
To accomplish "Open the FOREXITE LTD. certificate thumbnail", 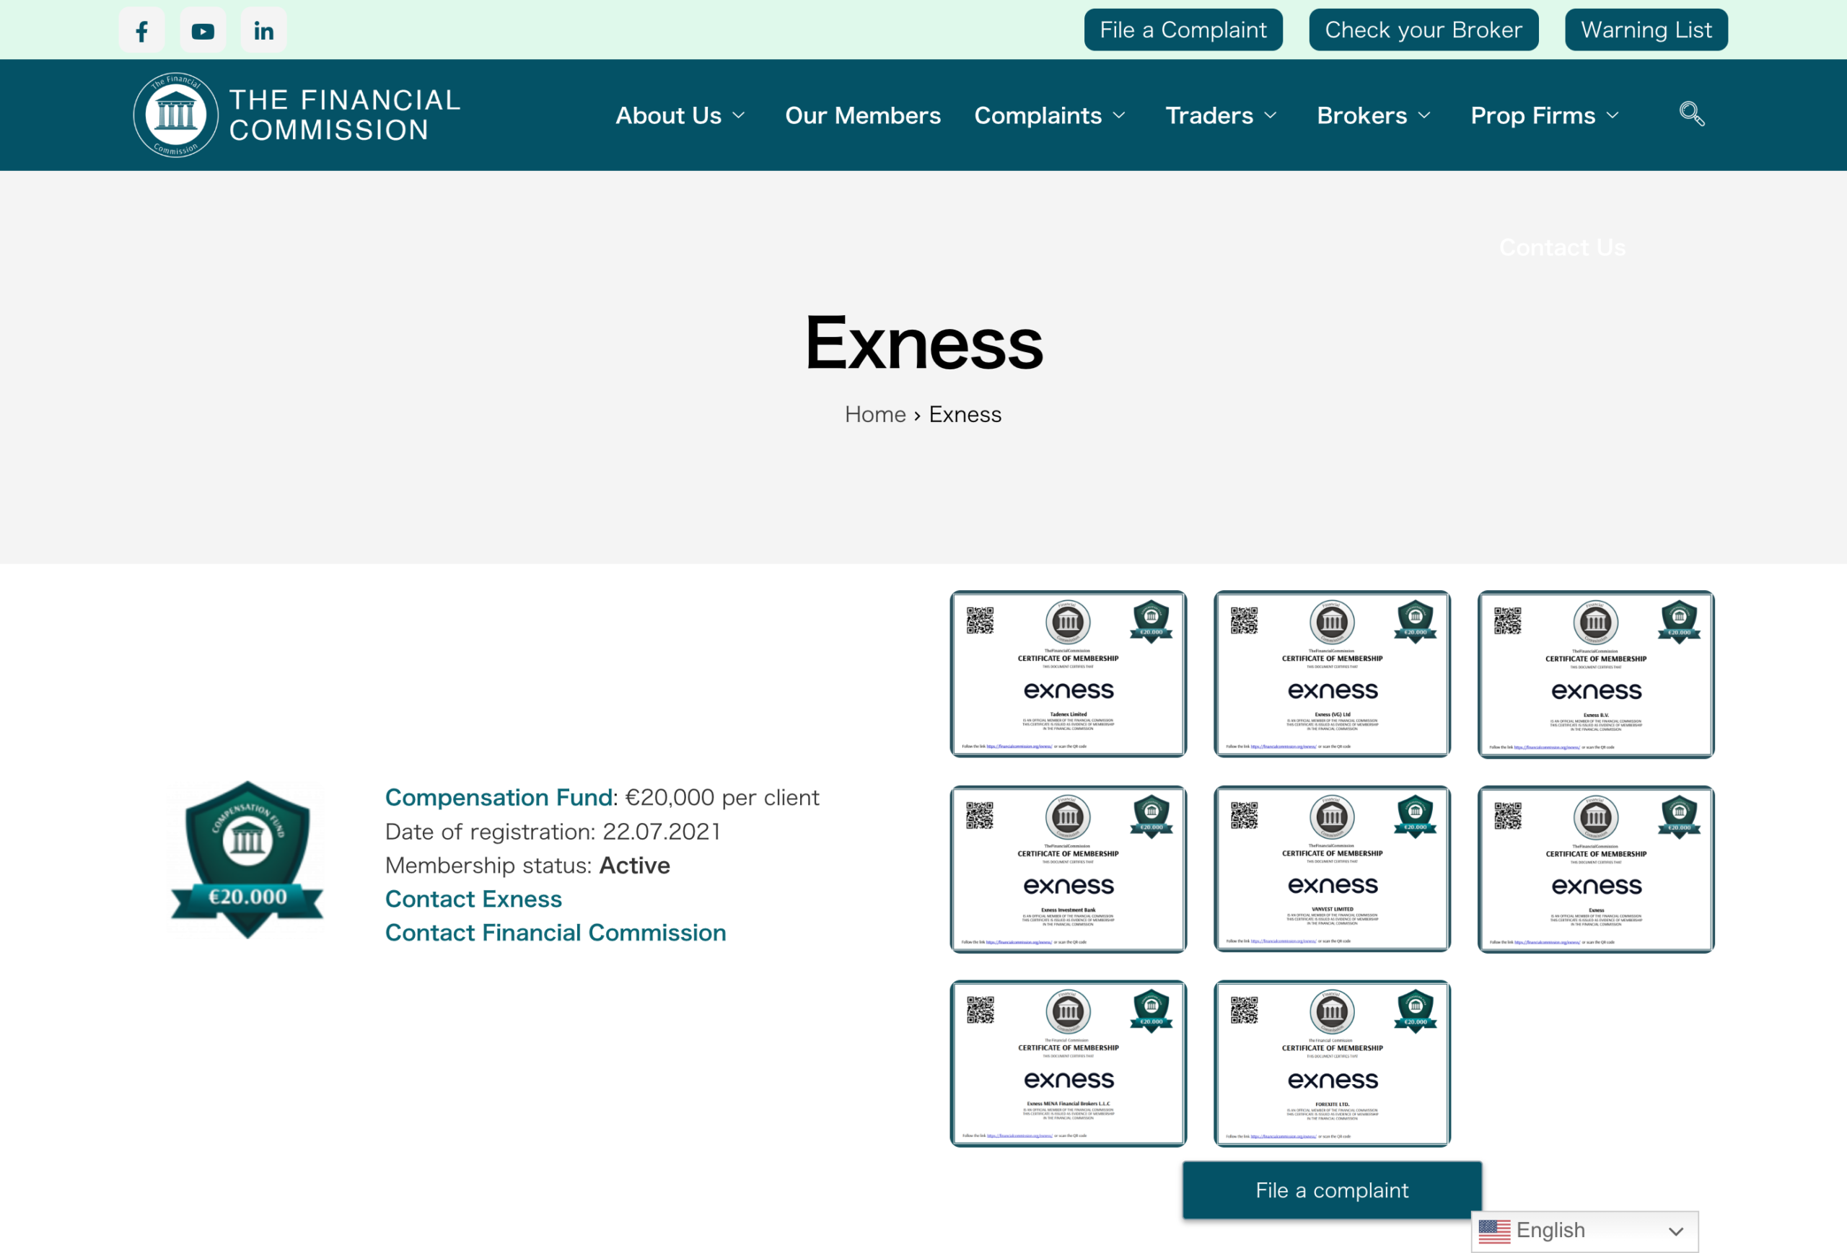I will (1331, 1063).
